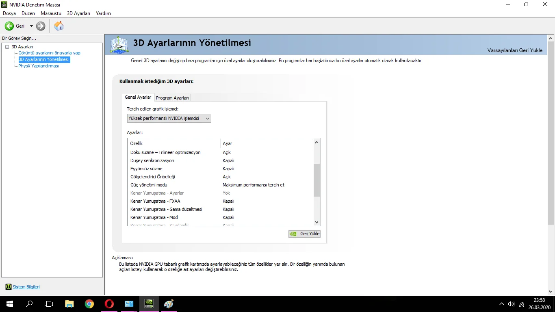Click the Maksimum performansı tercih et value
This screenshot has width=555, height=312.
click(x=254, y=185)
